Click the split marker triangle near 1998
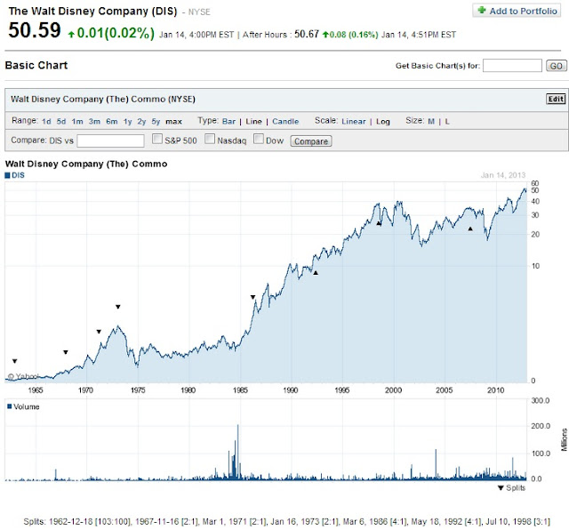 [379, 223]
